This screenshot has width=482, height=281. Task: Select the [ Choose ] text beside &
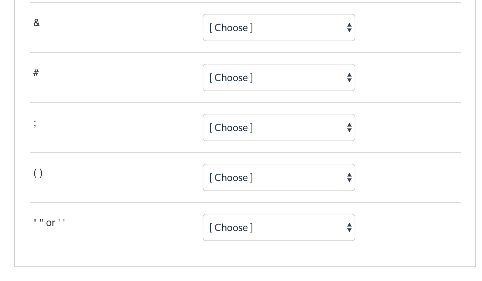click(x=231, y=28)
